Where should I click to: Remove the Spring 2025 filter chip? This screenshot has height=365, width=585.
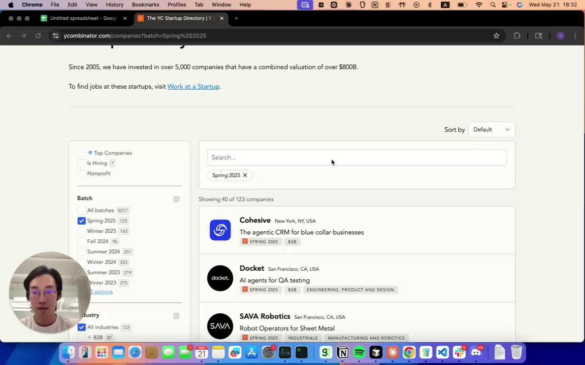(245, 175)
